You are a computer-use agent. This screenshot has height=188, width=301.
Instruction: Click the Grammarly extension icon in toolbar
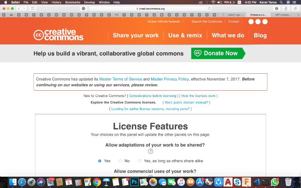[x=84, y=8]
